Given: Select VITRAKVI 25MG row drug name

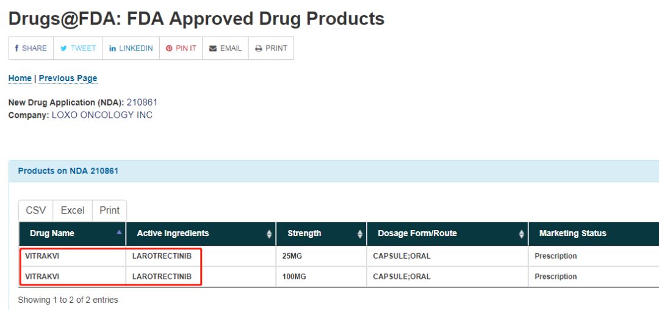Looking at the screenshot, I should (42, 256).
